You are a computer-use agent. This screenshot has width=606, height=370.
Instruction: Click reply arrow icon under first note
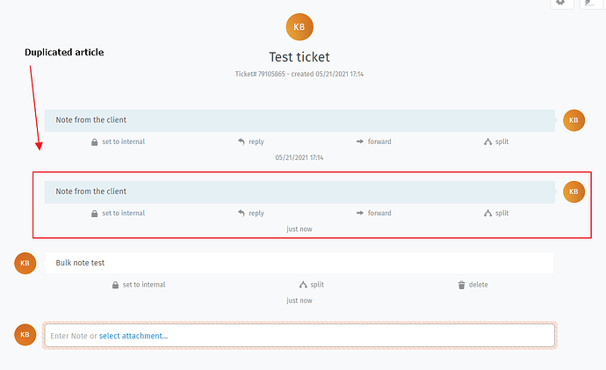coord(242,141)
